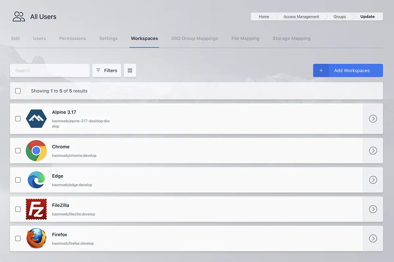Go to Access Management breadcrumb link

[301, 17]
